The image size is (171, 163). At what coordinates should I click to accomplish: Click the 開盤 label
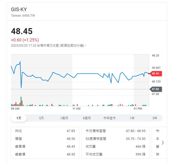[x=19, y=139]
